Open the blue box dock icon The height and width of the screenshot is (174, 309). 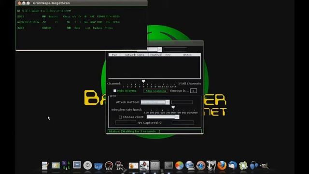98,166
